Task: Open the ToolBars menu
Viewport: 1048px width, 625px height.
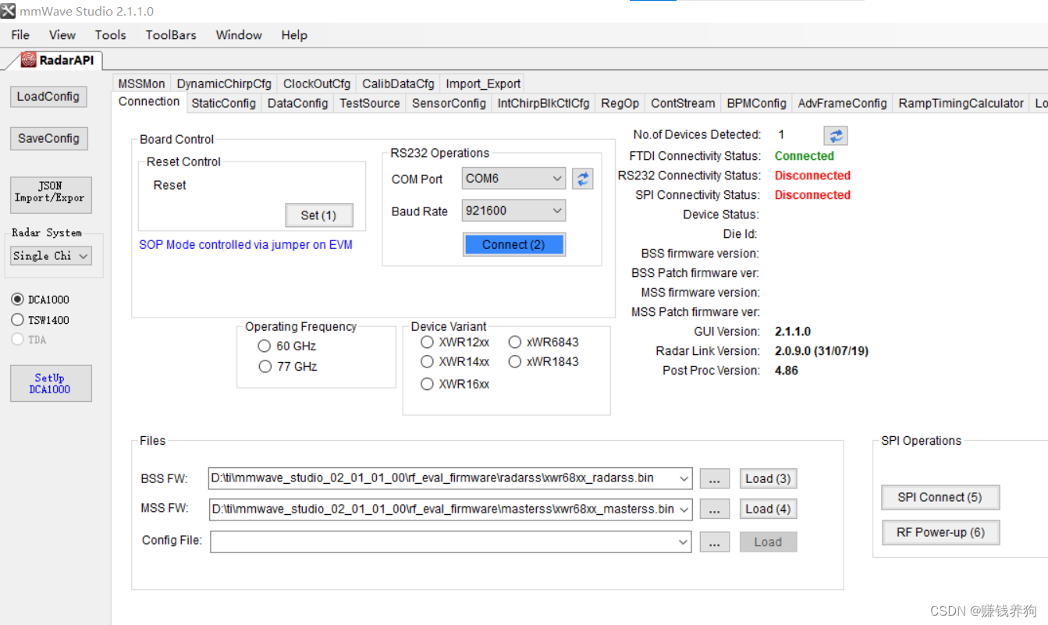Action: [171, 35]
